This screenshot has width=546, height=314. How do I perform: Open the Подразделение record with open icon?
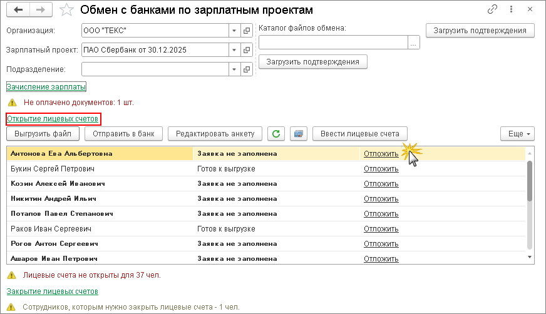(247, 69)
